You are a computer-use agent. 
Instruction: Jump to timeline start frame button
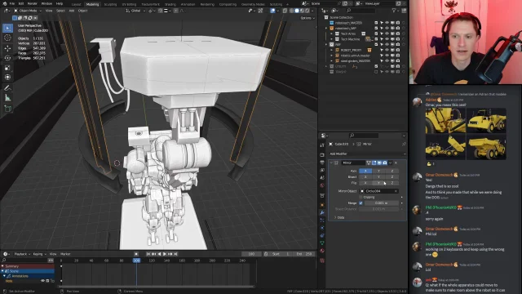coord(148,254)
